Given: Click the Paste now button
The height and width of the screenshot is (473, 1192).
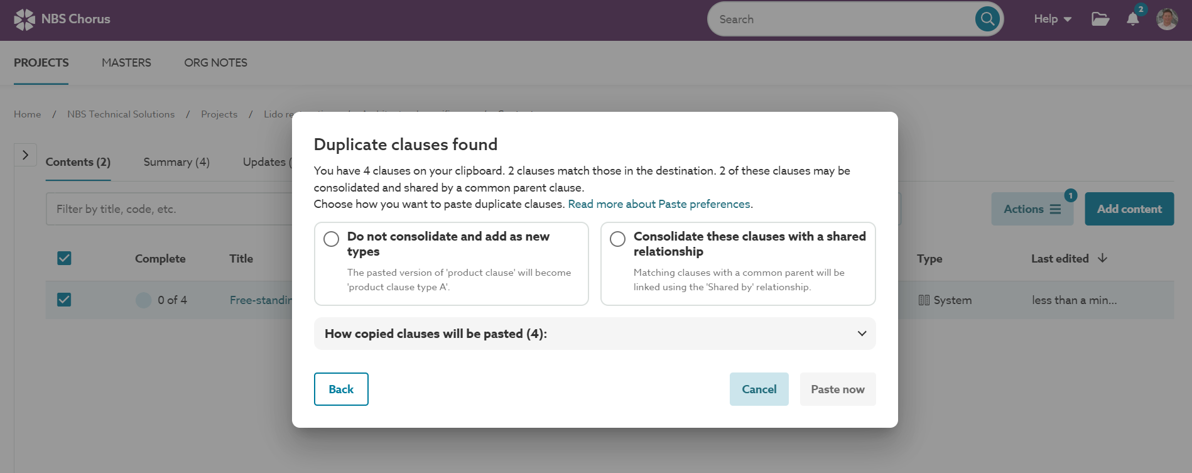Looking at the screenshot, I should pyautogui.click(x=838, y=389).
